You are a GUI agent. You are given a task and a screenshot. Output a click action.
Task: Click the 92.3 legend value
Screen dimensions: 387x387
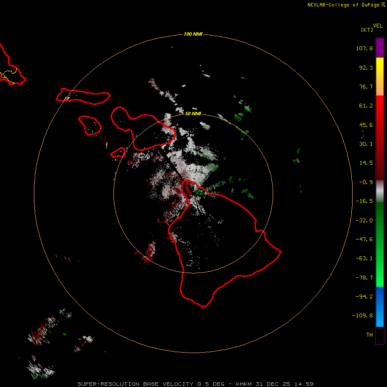point(366,68)
